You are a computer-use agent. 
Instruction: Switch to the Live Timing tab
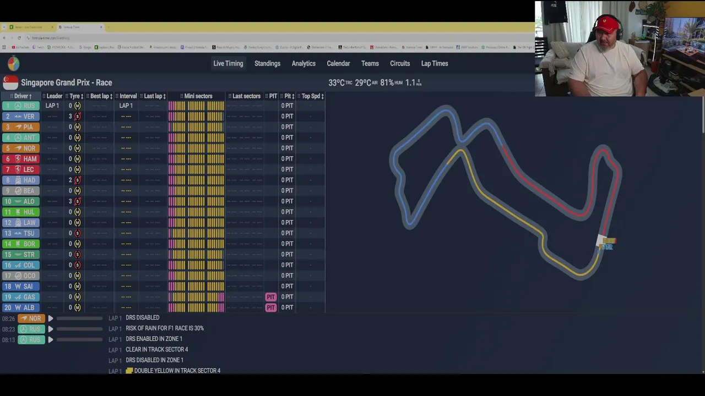point(228,63)
